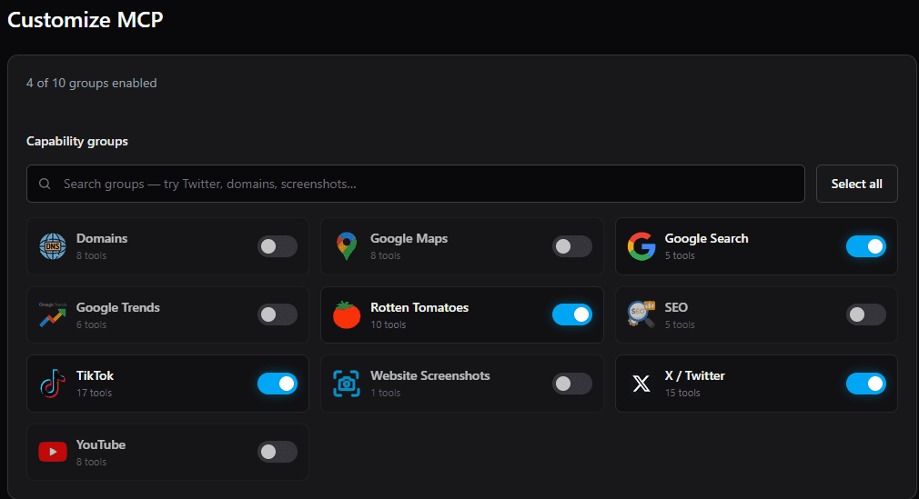Click the TikTok logo icon

(x=53, y=384)
